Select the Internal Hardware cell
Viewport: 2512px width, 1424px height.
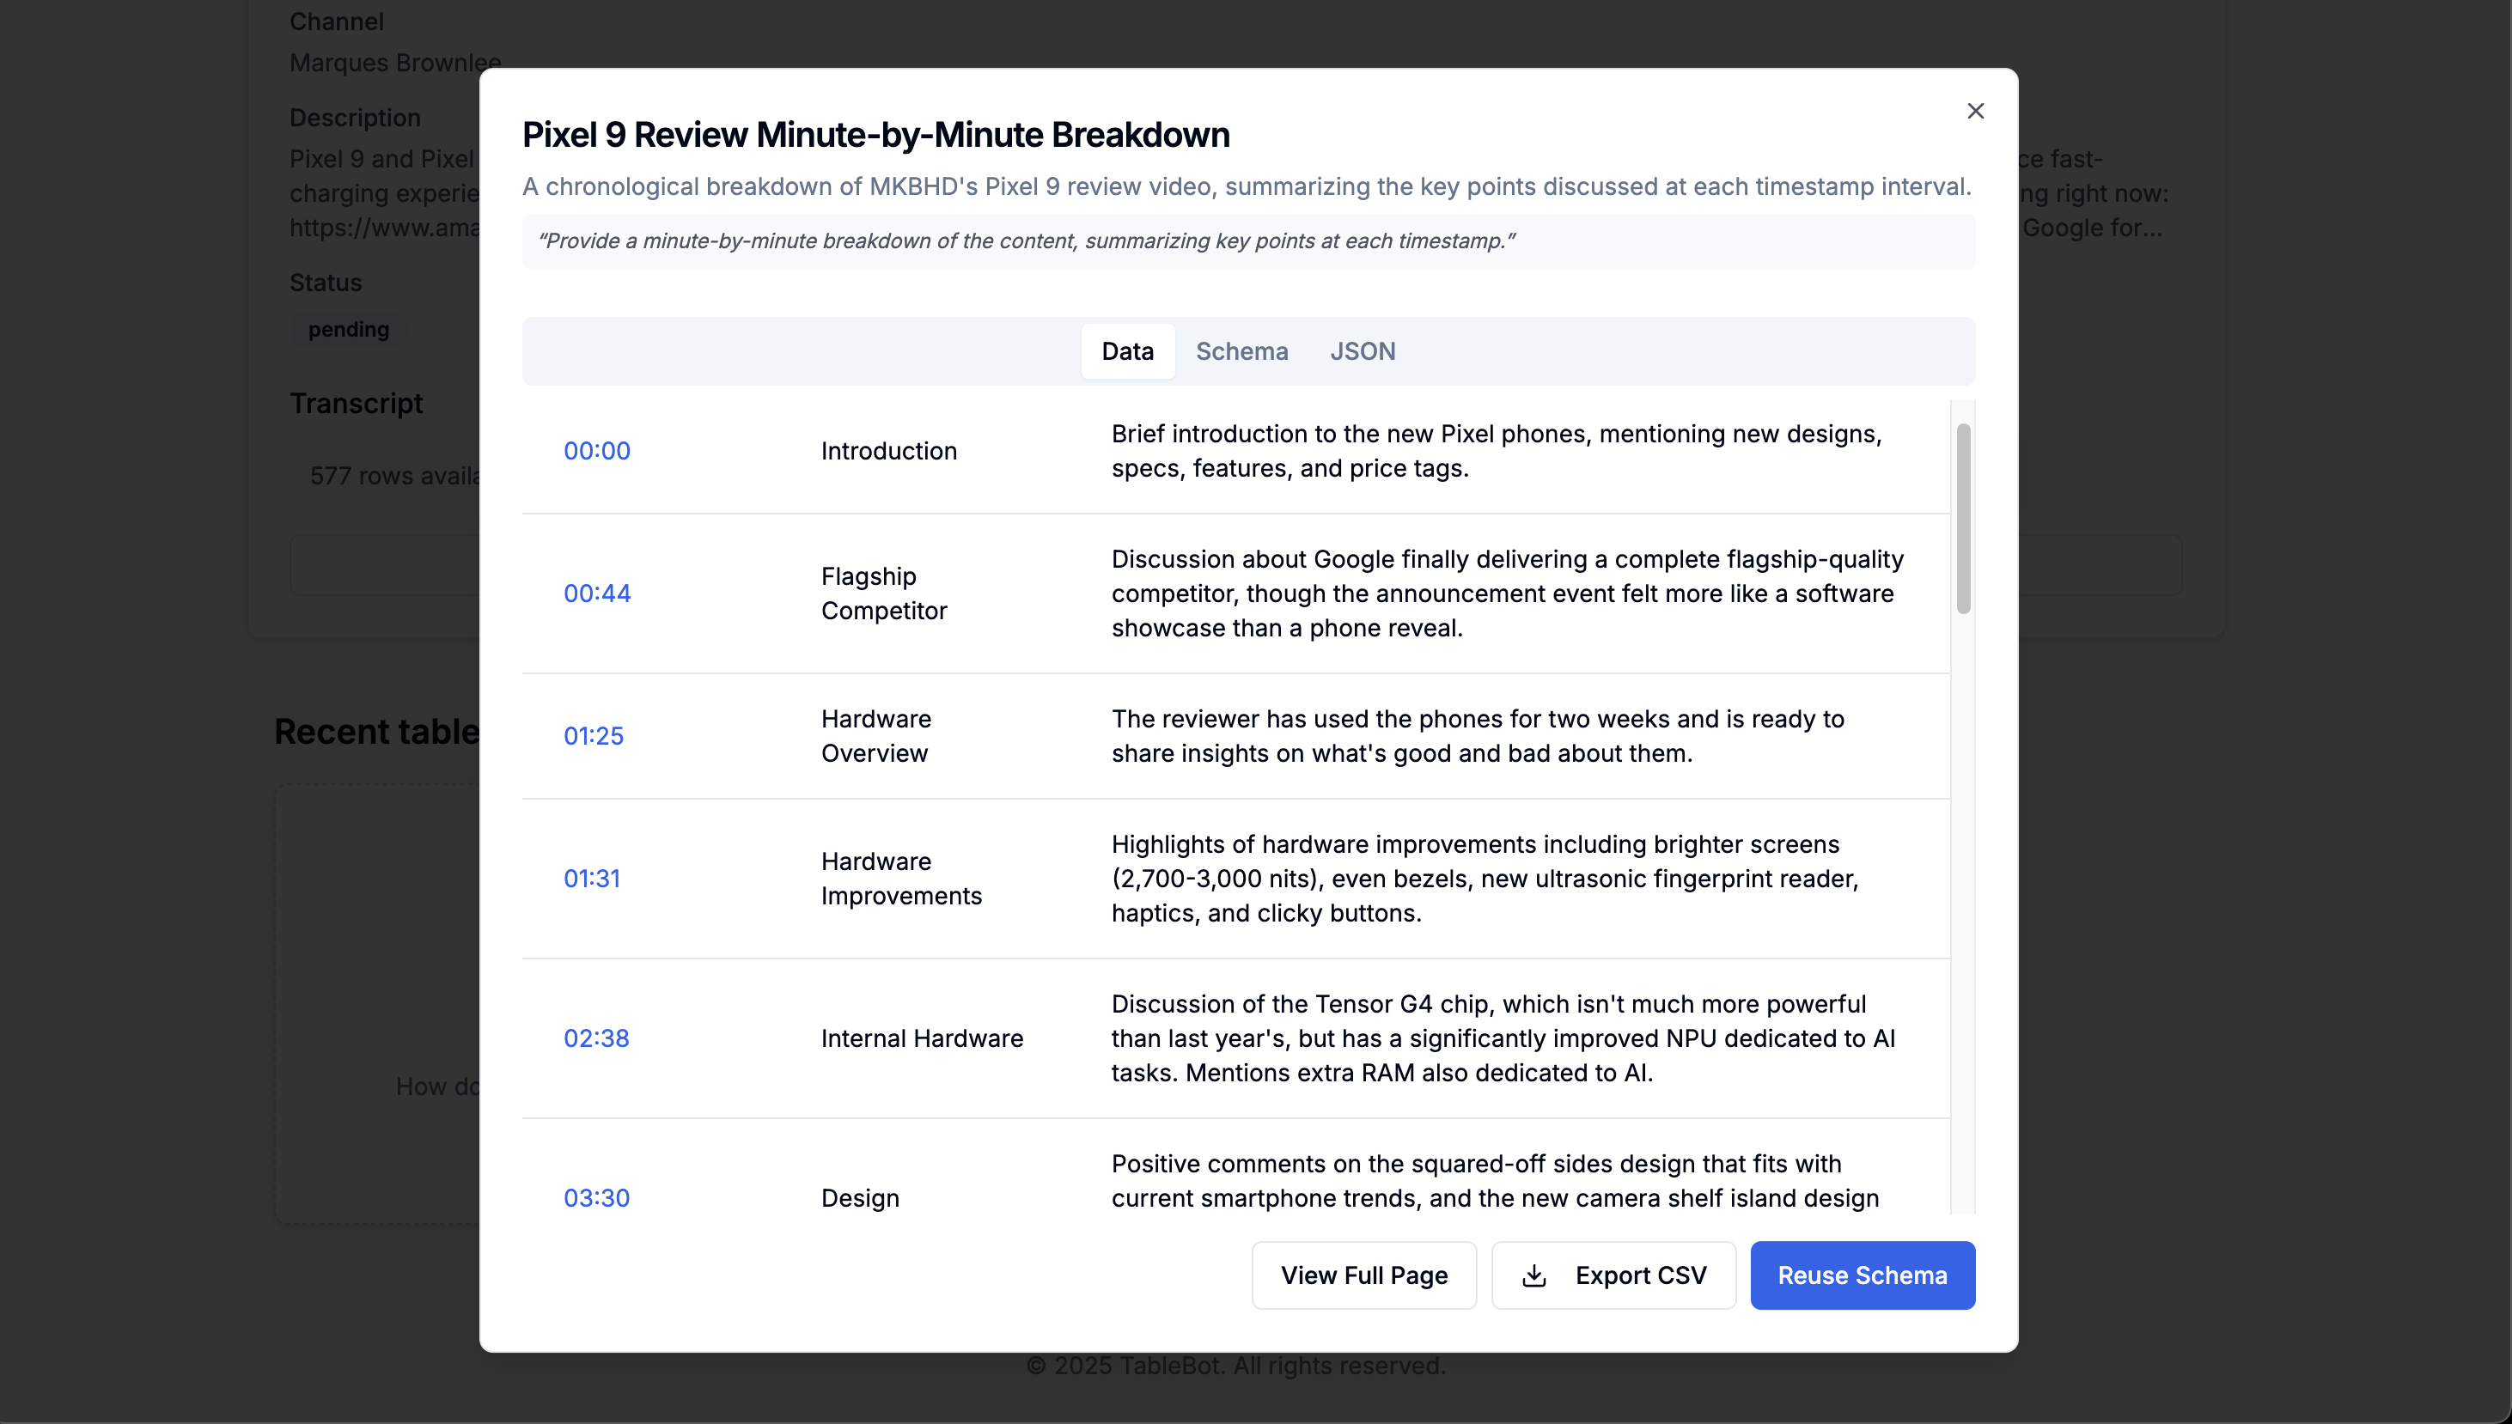point(922,1038)
